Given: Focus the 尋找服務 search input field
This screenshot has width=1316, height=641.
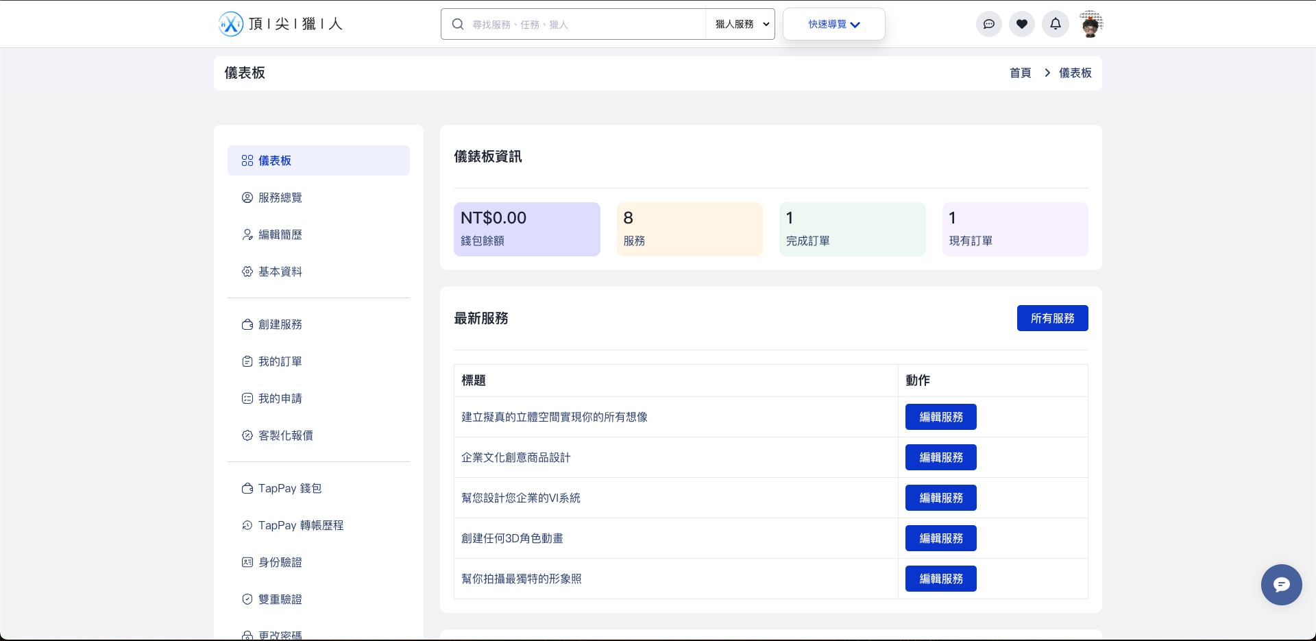Looking at the screenshot, I should 583,24.
